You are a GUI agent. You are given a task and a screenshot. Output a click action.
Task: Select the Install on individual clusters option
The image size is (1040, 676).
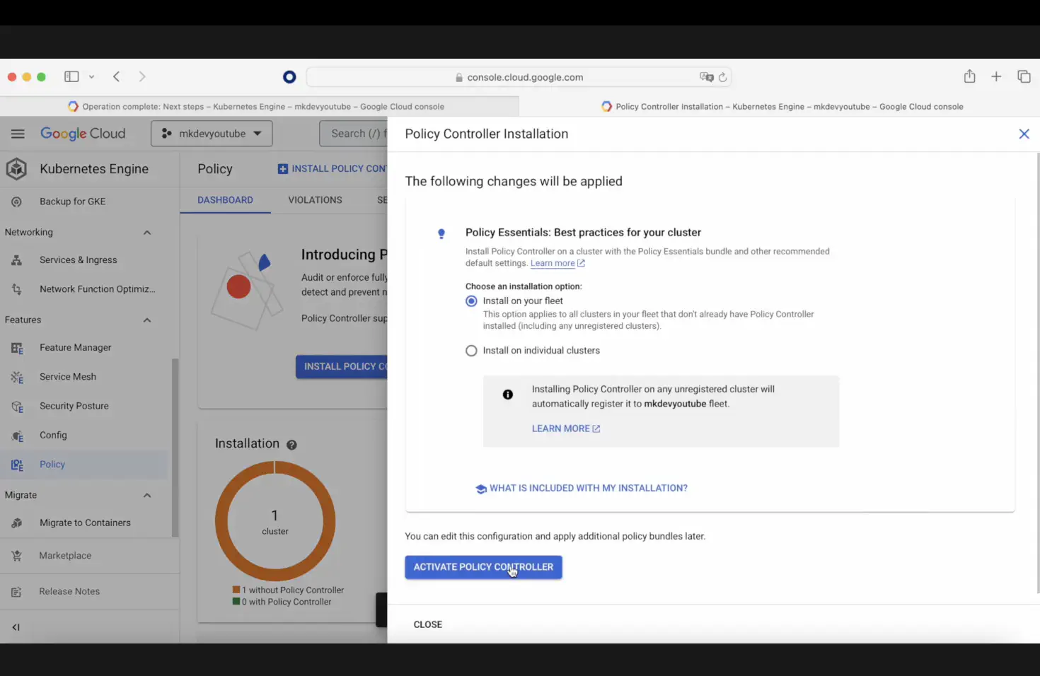[471, 351]
